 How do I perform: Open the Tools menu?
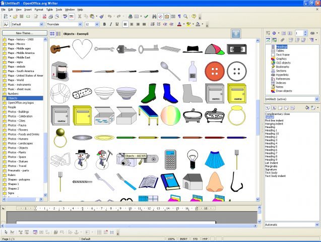[59, 10]
